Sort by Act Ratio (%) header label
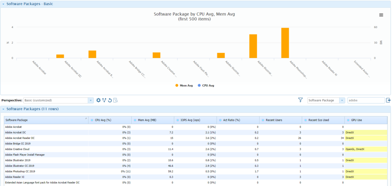Screen dimensions: 392x186 [x=232, y=120]
